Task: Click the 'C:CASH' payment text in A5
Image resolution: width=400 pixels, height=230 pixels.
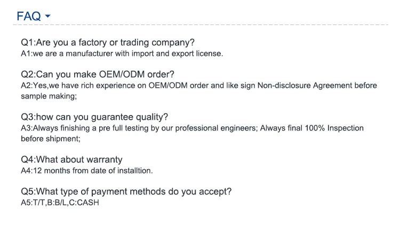Action: pos(84,202)
